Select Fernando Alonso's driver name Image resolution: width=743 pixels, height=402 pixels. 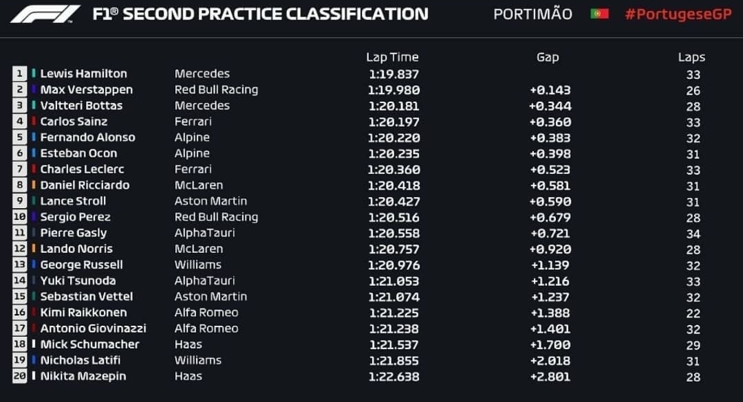coord(87,137)
